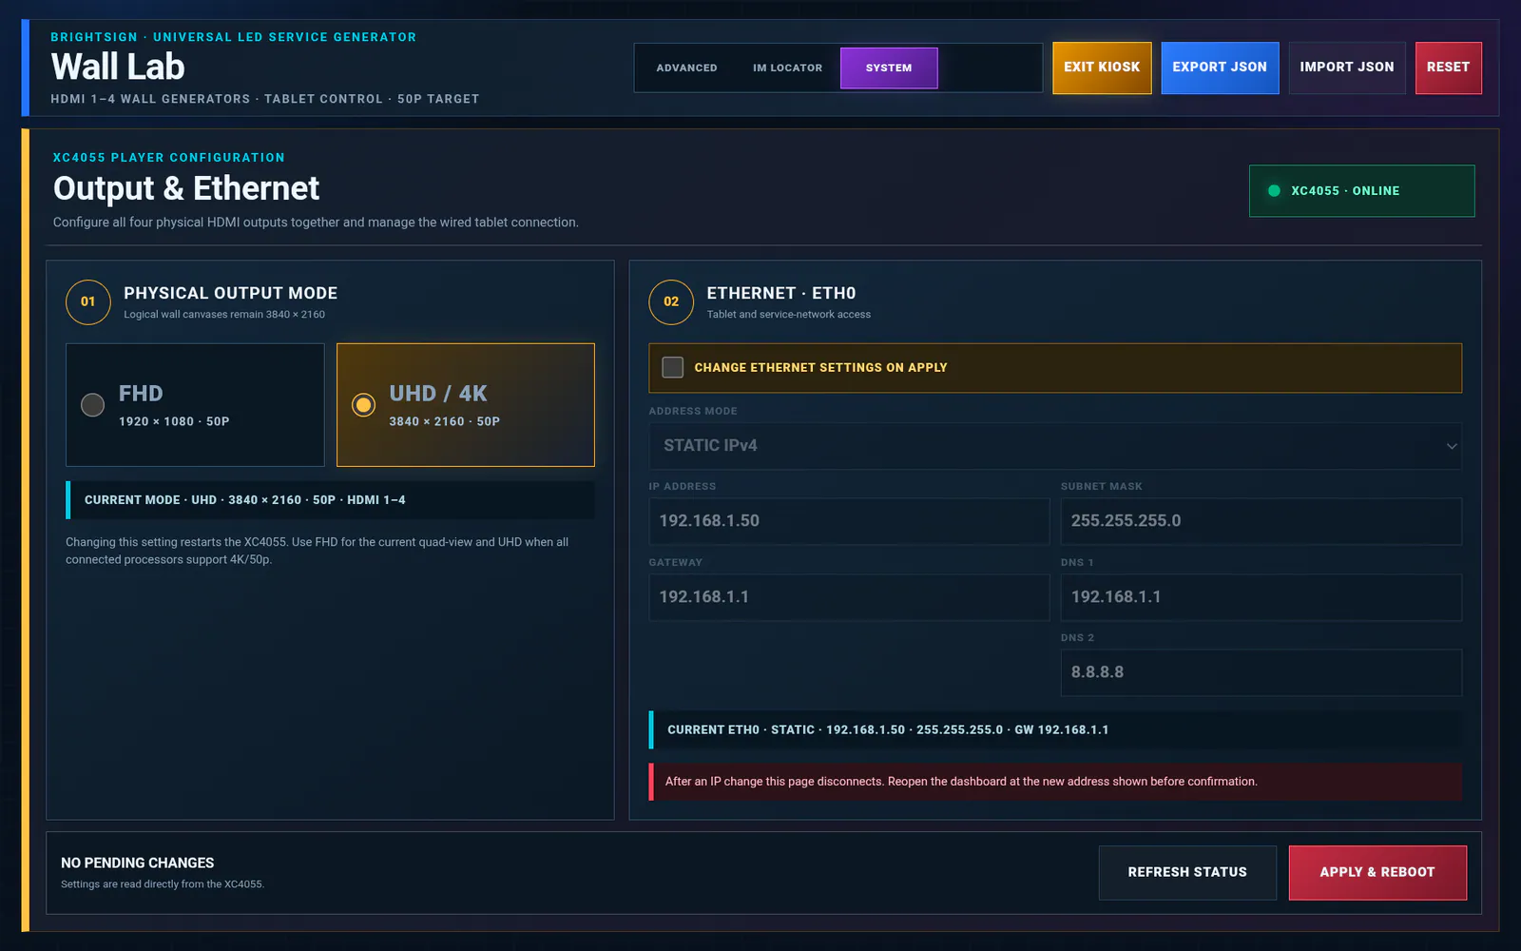Screen dimensions: 1521x951
Task: Click the Exit Kiosk button
Action: tap(1102, 68)
